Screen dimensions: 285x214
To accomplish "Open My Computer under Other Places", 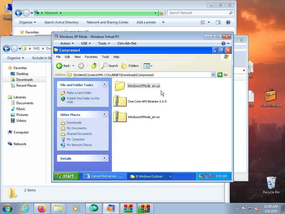I will pyautogui.click(x=76, y=139).
